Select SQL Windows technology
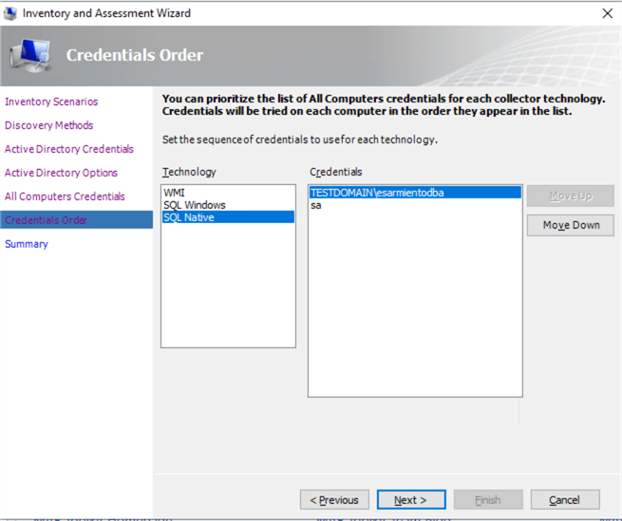 click(x=228, y=205)
